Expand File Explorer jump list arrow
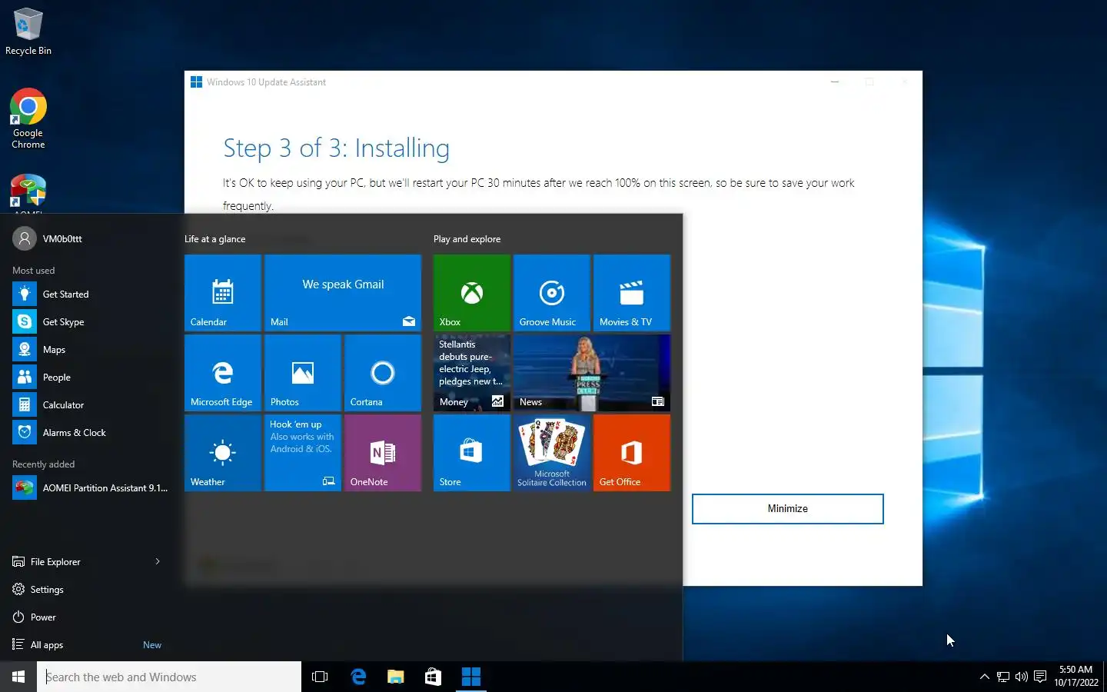 (x=158, y=561)
